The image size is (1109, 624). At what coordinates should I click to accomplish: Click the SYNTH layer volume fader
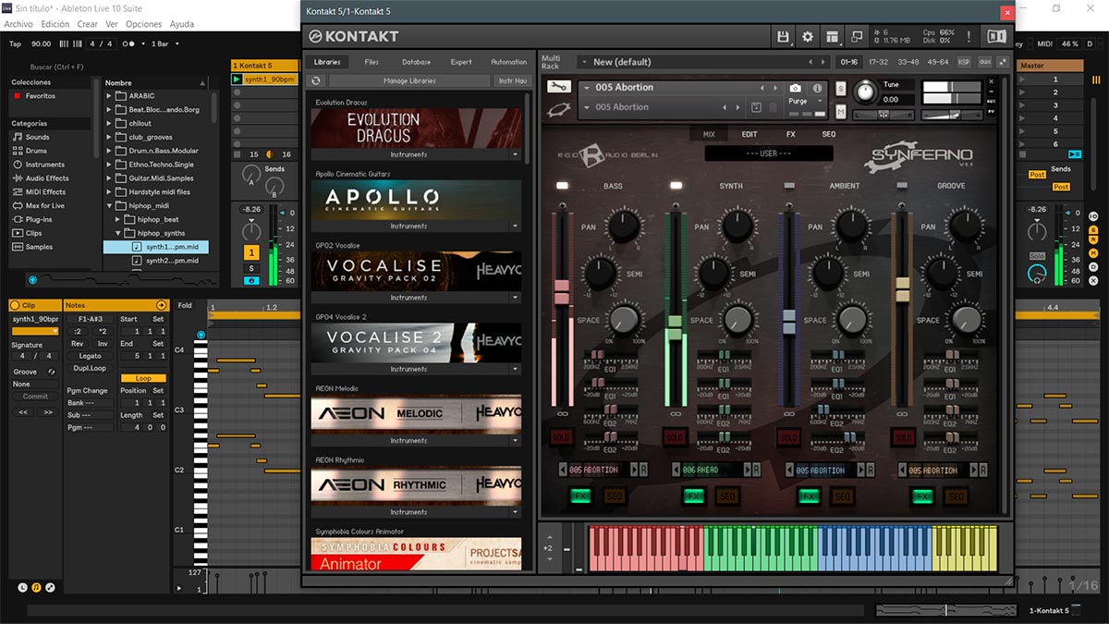click(675, 327)
